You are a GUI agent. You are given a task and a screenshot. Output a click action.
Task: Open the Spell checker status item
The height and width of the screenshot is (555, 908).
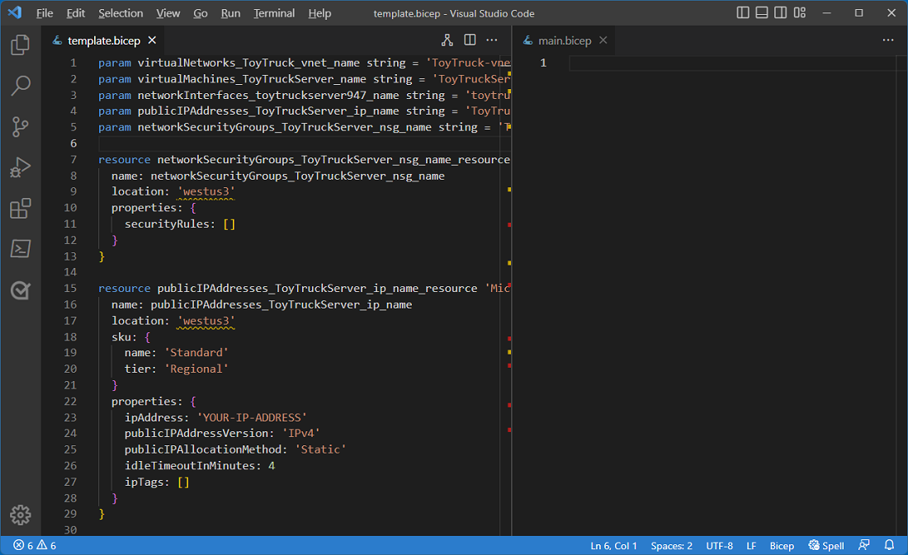click(x=826, y=545)
